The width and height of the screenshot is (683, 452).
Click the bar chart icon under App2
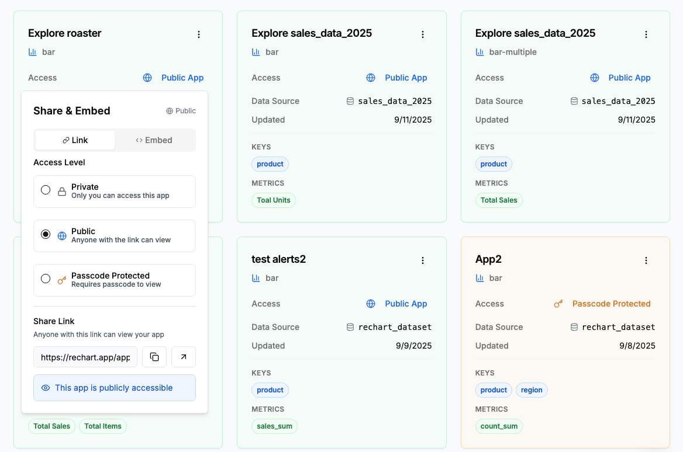(x=480, y=278)
